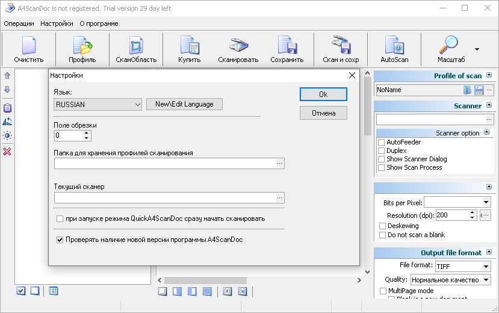Click the red X delete icon in left sidebar
Screen dimensions: 499x313
click(x=7, y=151)
